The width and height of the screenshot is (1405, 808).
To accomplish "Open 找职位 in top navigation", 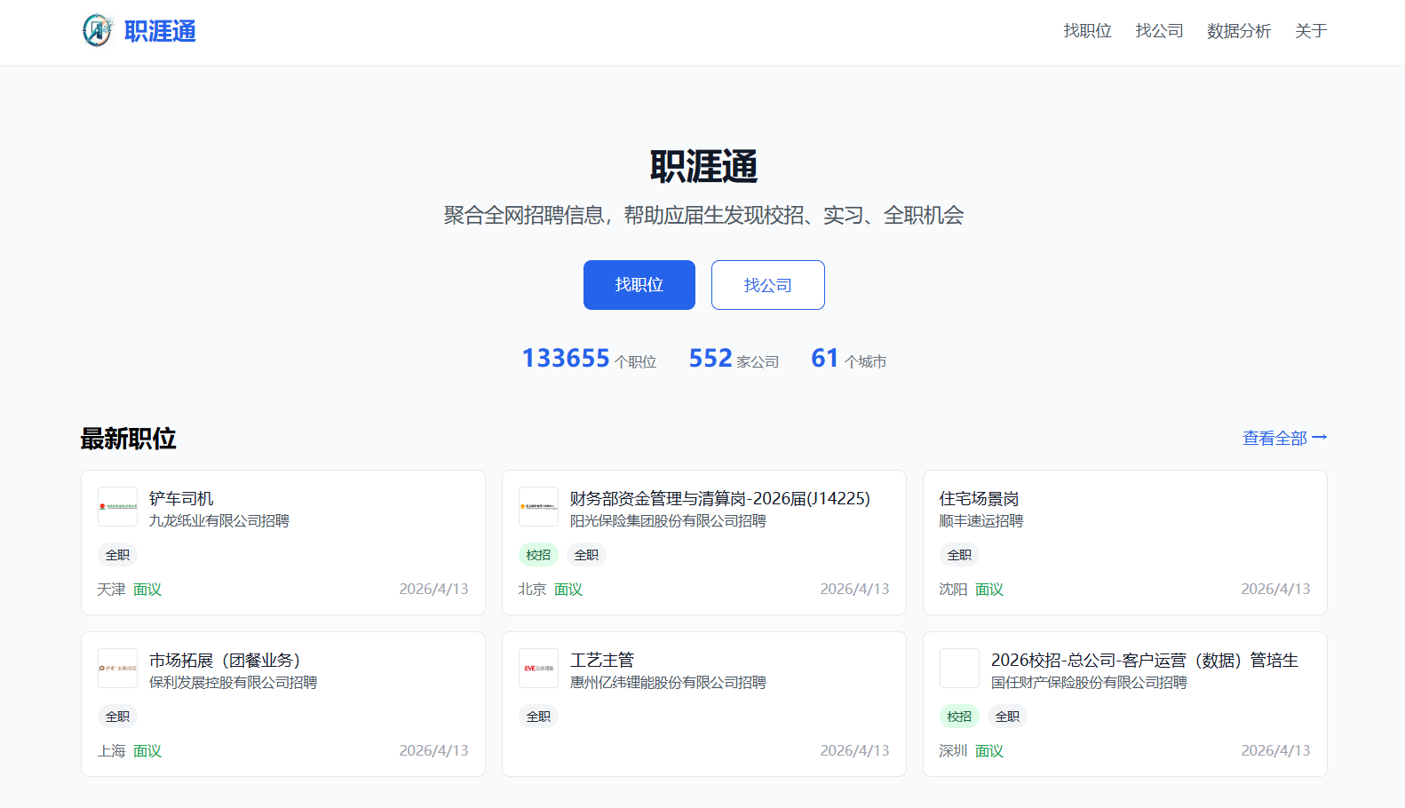I will (1087, 31).
